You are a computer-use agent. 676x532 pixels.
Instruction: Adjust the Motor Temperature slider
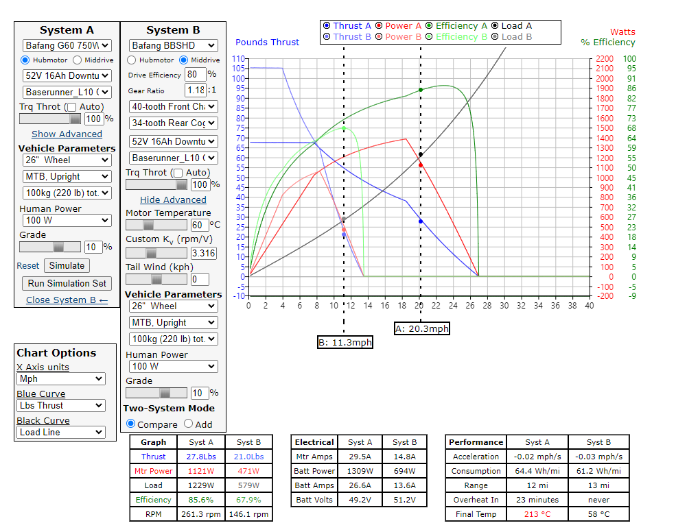149,225
